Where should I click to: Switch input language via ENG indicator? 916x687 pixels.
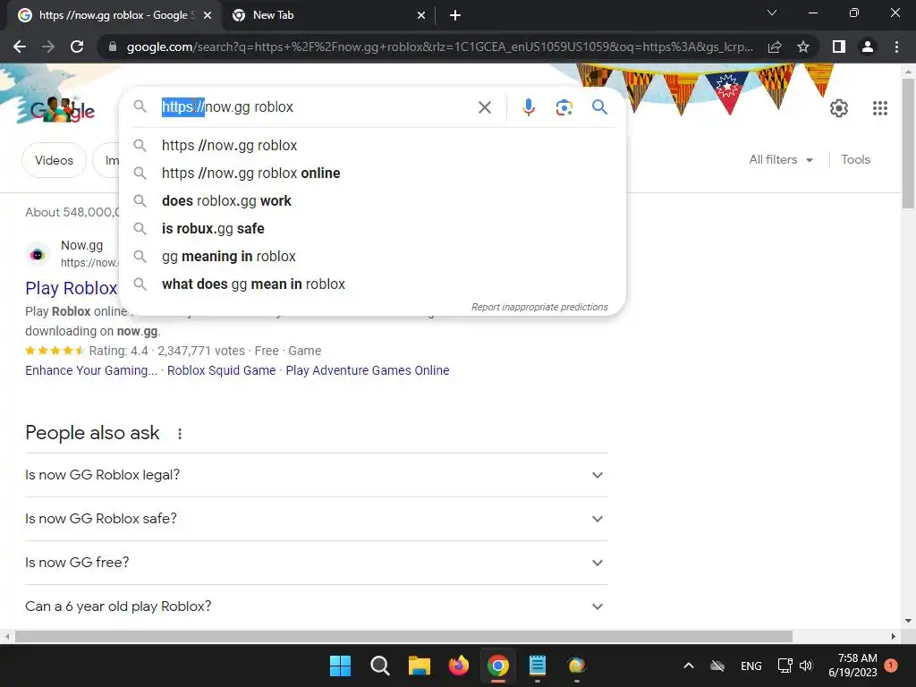click(751, 666)
